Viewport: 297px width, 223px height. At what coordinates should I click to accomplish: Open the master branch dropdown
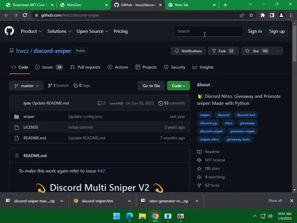coord(26,86)
